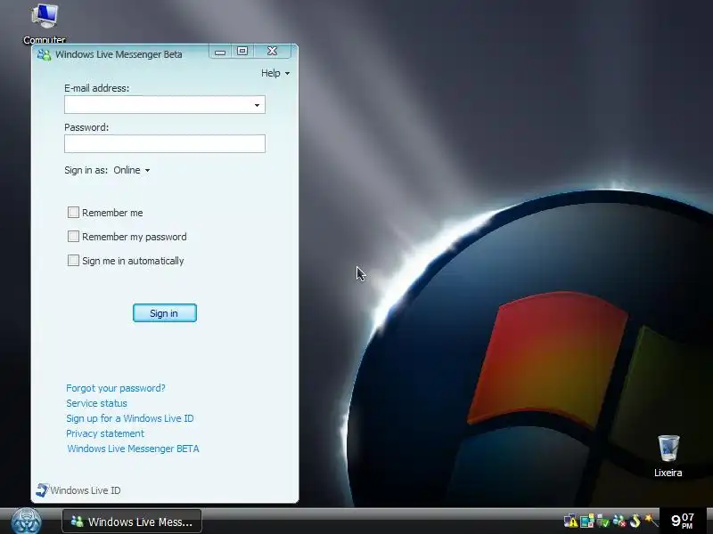
Task: Click the Start orb button
Action: click(27, 522)
